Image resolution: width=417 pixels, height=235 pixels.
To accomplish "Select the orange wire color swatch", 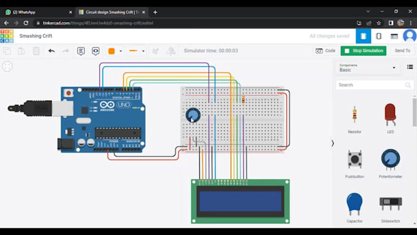I will pos(112,51).
